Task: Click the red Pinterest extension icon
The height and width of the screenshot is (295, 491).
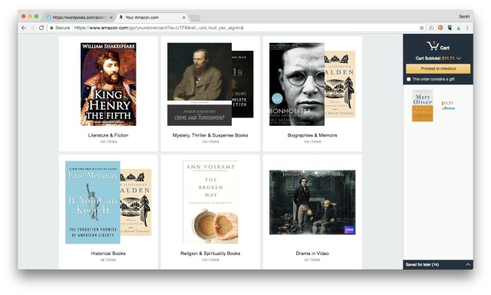Action: pyautogui.click(x=440, y=28)
